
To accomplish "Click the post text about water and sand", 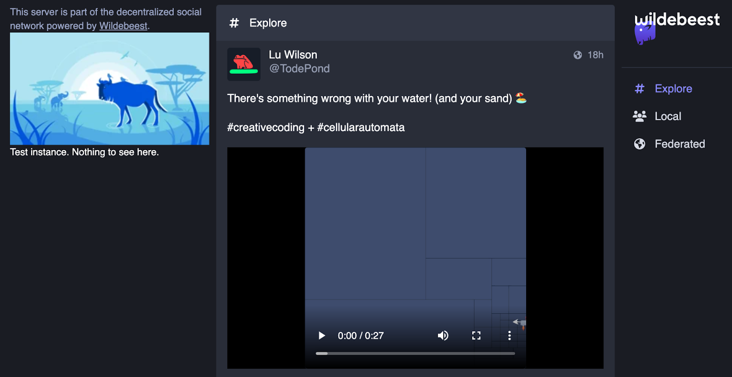I will [377, 98].
